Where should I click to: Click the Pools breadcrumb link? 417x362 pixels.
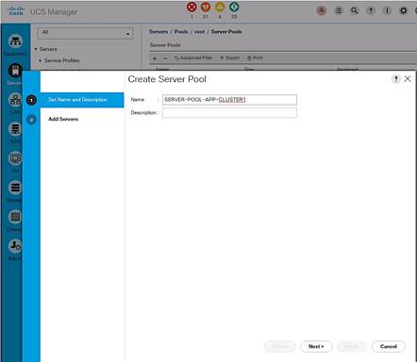click(181, 32)
